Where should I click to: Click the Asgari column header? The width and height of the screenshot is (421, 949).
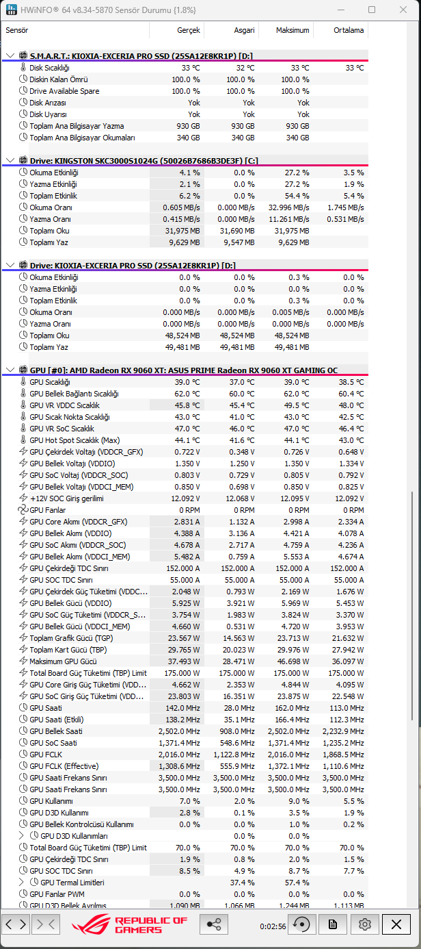click(231, 31)
